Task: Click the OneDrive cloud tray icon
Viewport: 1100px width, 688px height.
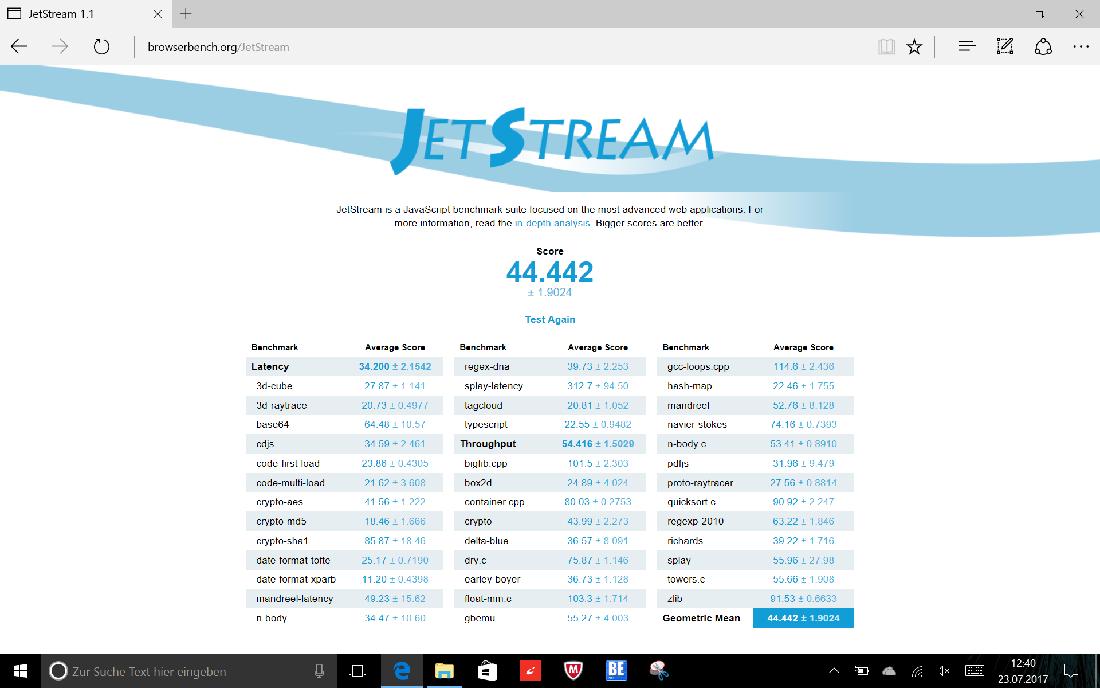Action: 889,671
